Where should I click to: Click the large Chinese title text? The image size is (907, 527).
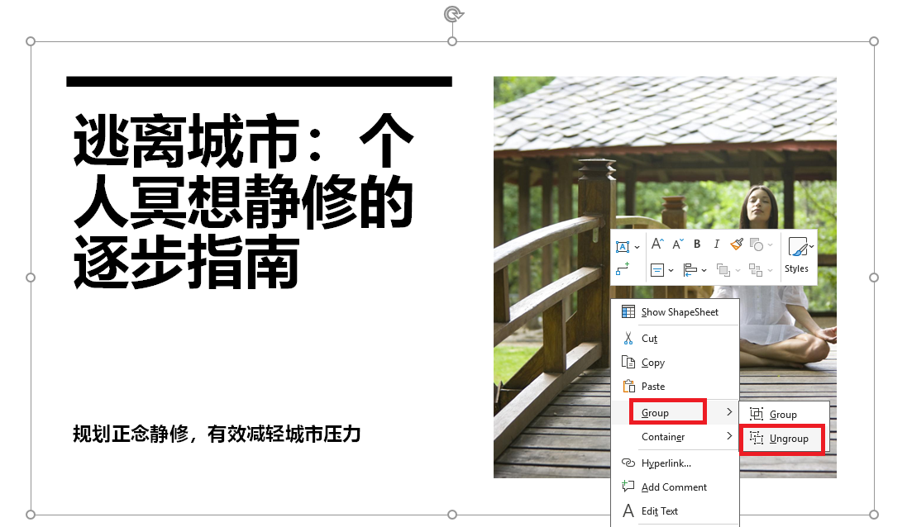[x=244, y=201]
